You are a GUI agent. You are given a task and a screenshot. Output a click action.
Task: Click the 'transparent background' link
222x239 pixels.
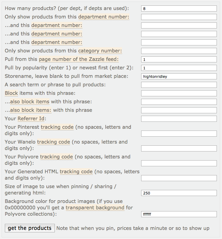pos(95,207)
